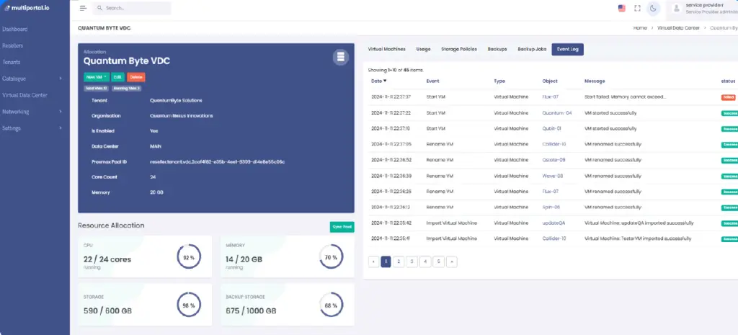Open Virtual Data Center in the sidebar
738x335 pixels.
coord(25,95)
